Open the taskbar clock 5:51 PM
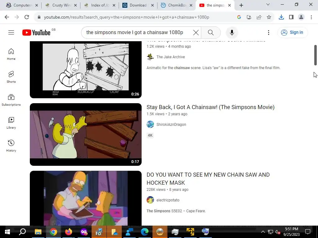The height and width of the screenshot is (238, 318). point(291,232)
